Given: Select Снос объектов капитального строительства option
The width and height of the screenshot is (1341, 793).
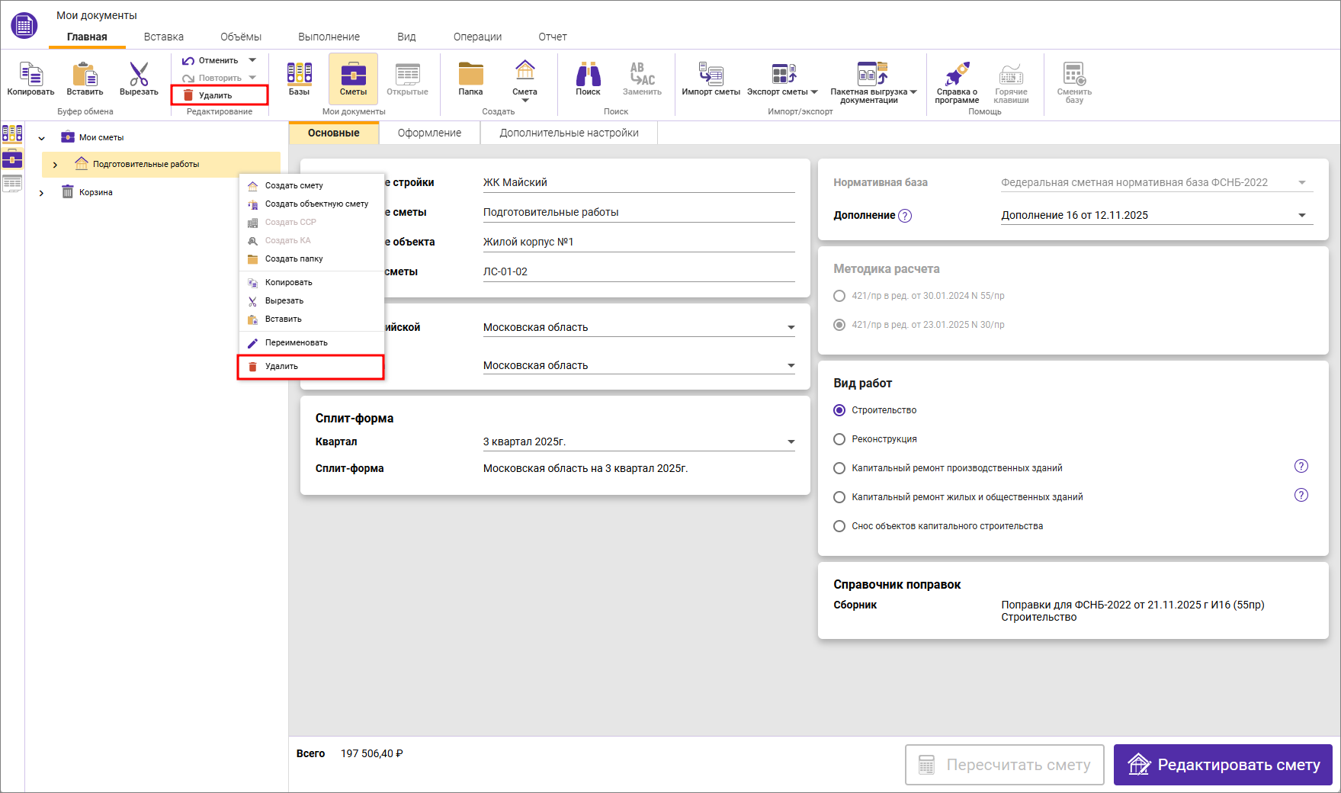Looking at the screenshot, I should point(839,526).
